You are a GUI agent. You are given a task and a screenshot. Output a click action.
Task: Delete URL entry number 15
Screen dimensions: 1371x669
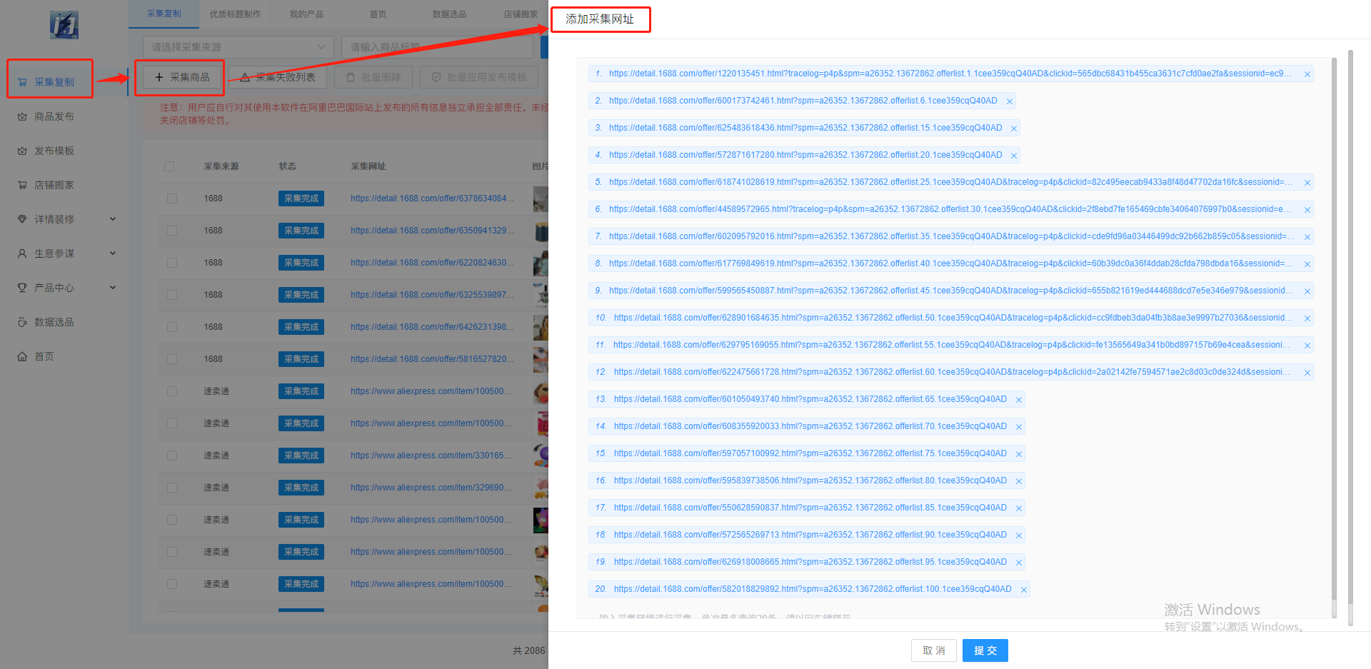tap(1018, 454)
